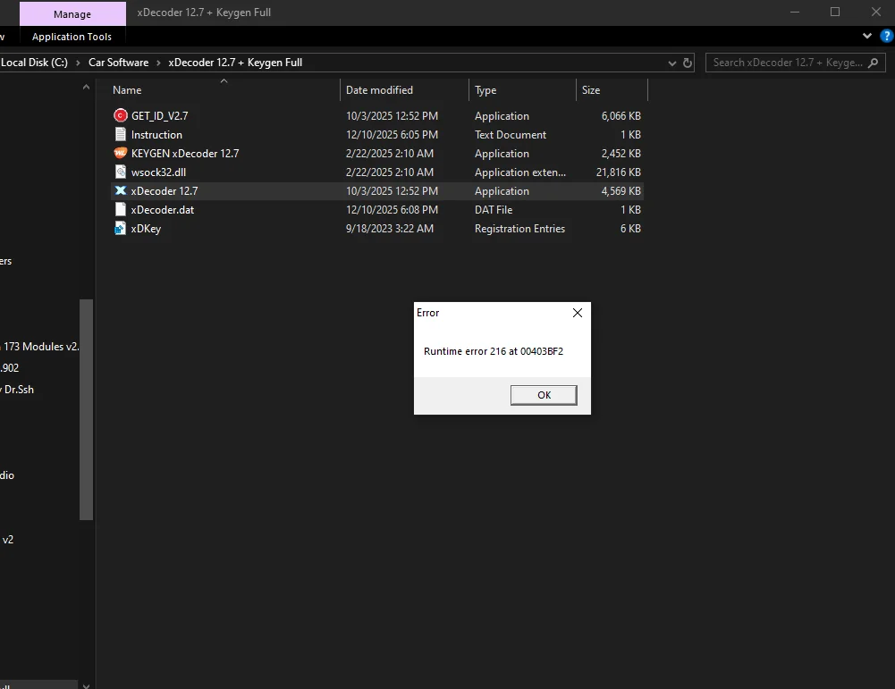
Task: Open the Instruction text document icon
Action: 120,134
